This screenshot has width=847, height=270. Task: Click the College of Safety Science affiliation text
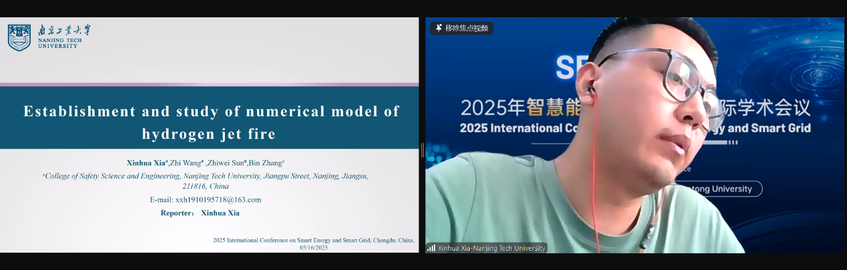point(206,181)
